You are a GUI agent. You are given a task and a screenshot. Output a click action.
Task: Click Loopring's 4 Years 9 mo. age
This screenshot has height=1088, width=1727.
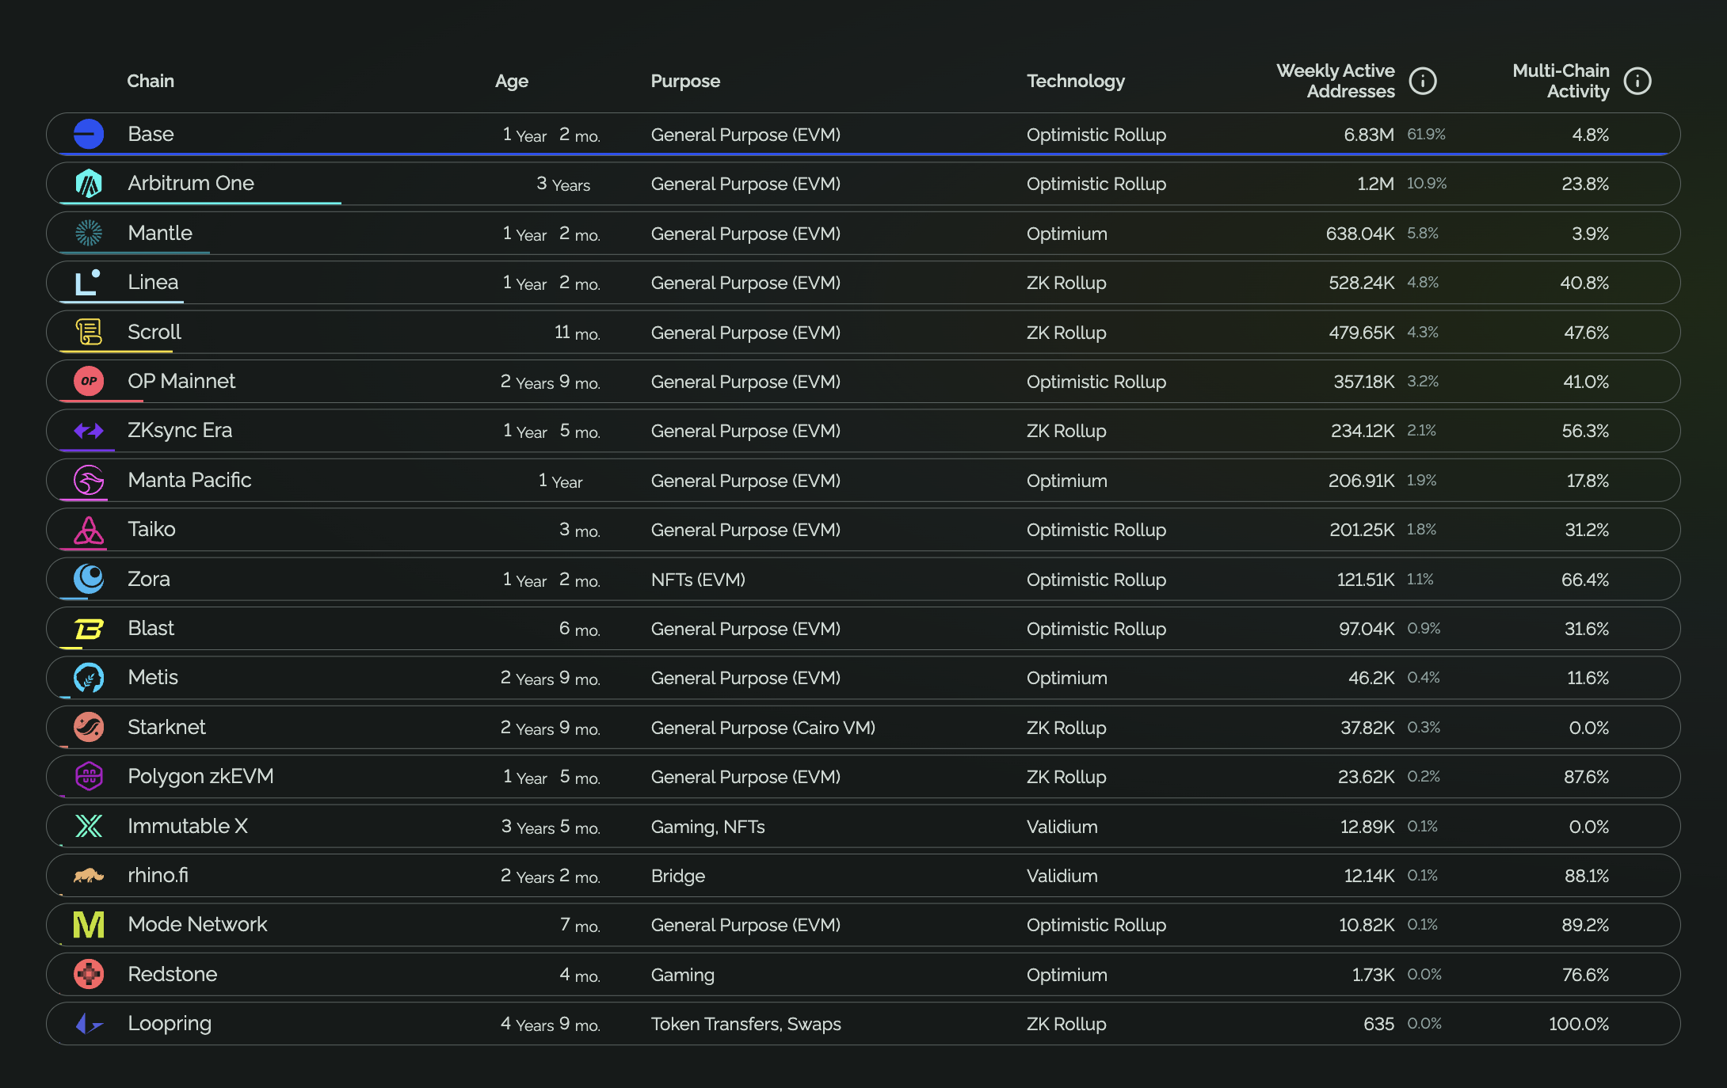pos(551,1024)
